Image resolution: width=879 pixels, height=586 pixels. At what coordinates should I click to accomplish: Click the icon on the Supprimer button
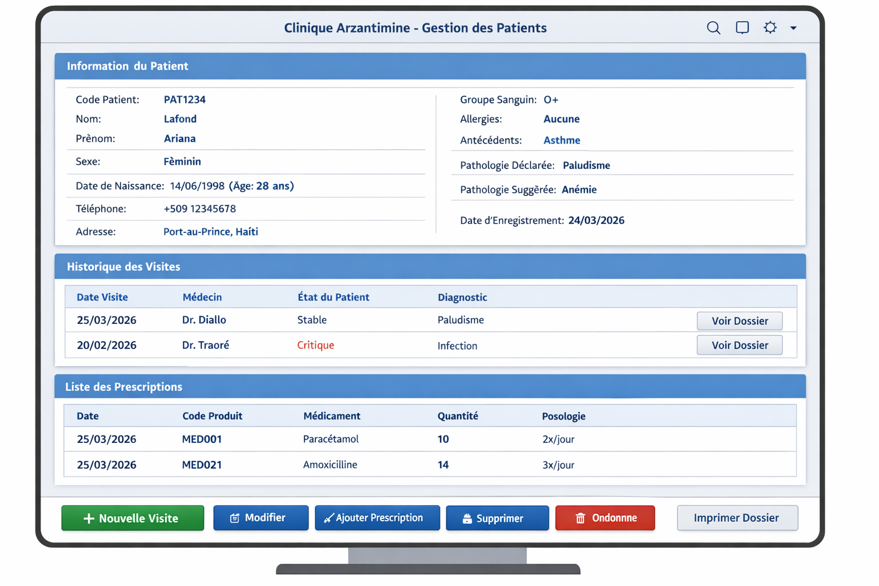[467, 518]
